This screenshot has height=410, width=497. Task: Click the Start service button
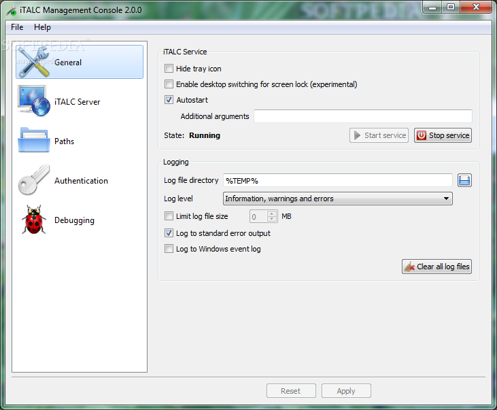[379, 135]
